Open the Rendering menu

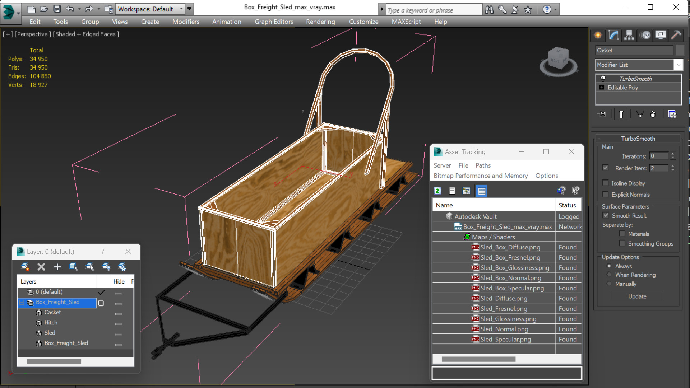coord(320,22)
